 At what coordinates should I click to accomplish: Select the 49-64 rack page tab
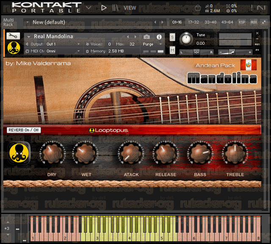227,22
